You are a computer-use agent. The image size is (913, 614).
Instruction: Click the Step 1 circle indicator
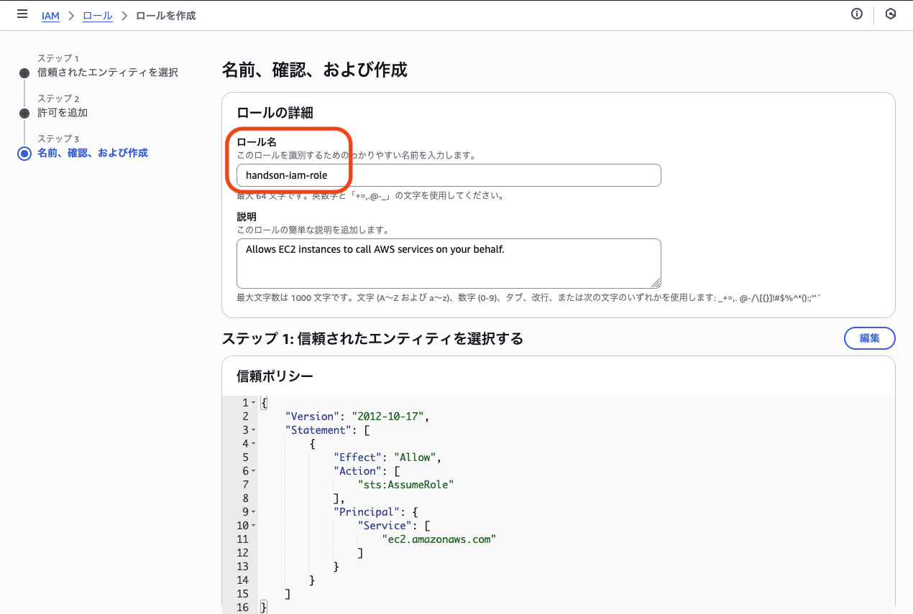point(24,73)
